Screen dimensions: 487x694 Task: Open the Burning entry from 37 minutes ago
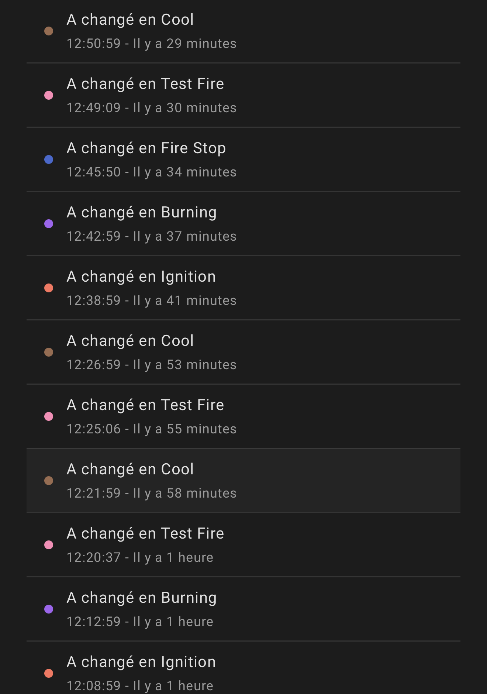243,224
